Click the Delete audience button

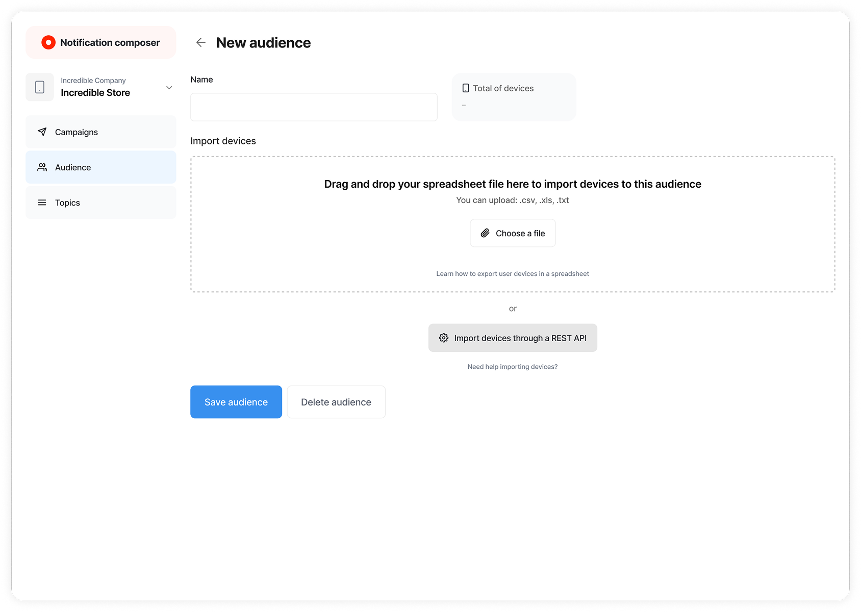click(336, 402)
